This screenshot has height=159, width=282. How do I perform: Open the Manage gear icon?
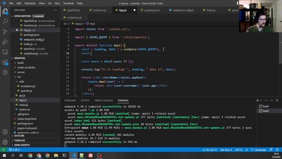click(5, 142)
